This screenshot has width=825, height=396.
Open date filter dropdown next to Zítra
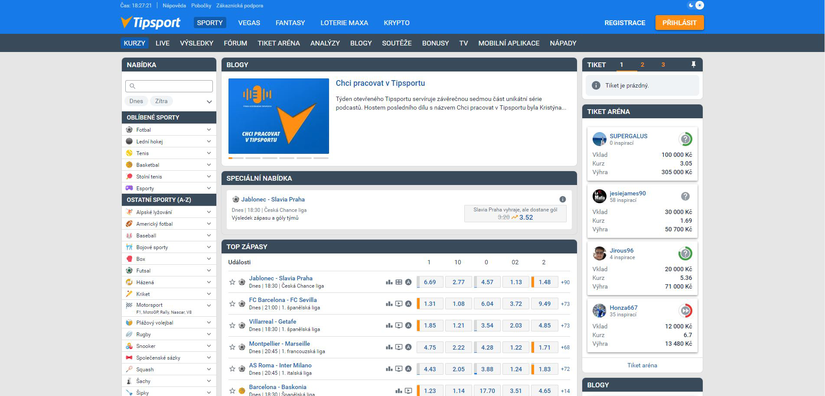coord(209,102)
